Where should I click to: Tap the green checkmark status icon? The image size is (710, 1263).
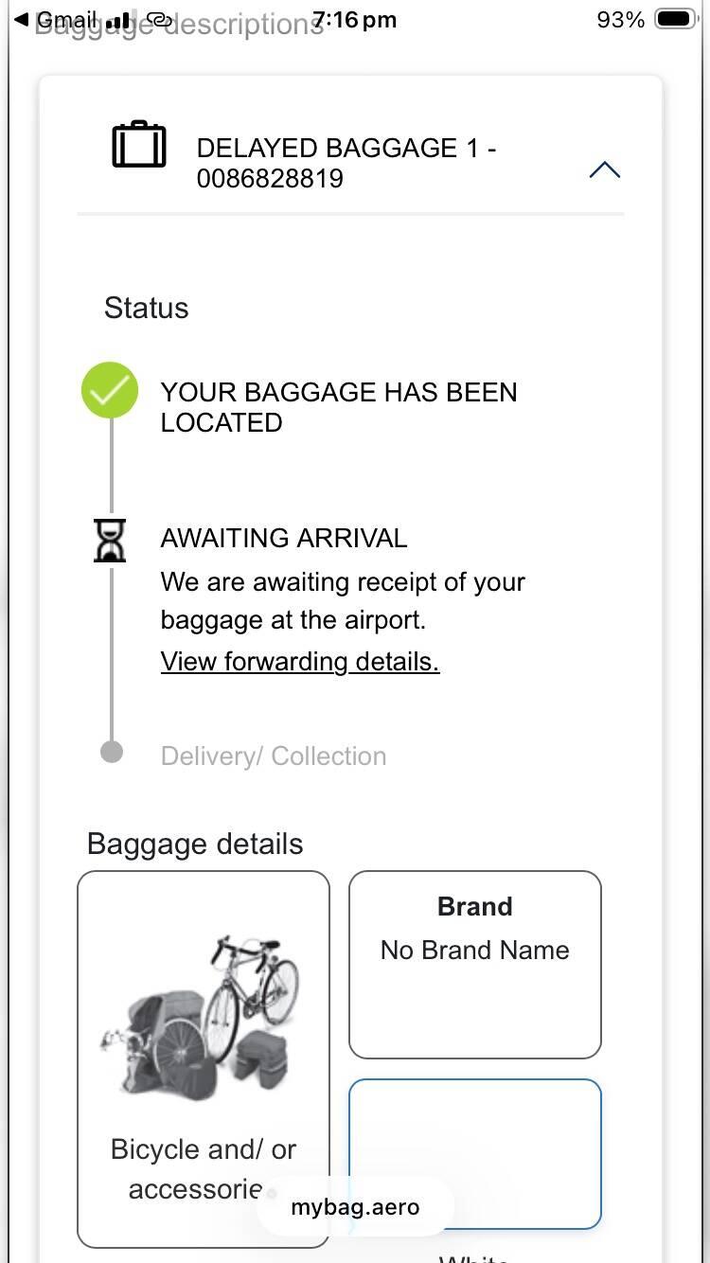pyautogui.click(x=110, y=390)
